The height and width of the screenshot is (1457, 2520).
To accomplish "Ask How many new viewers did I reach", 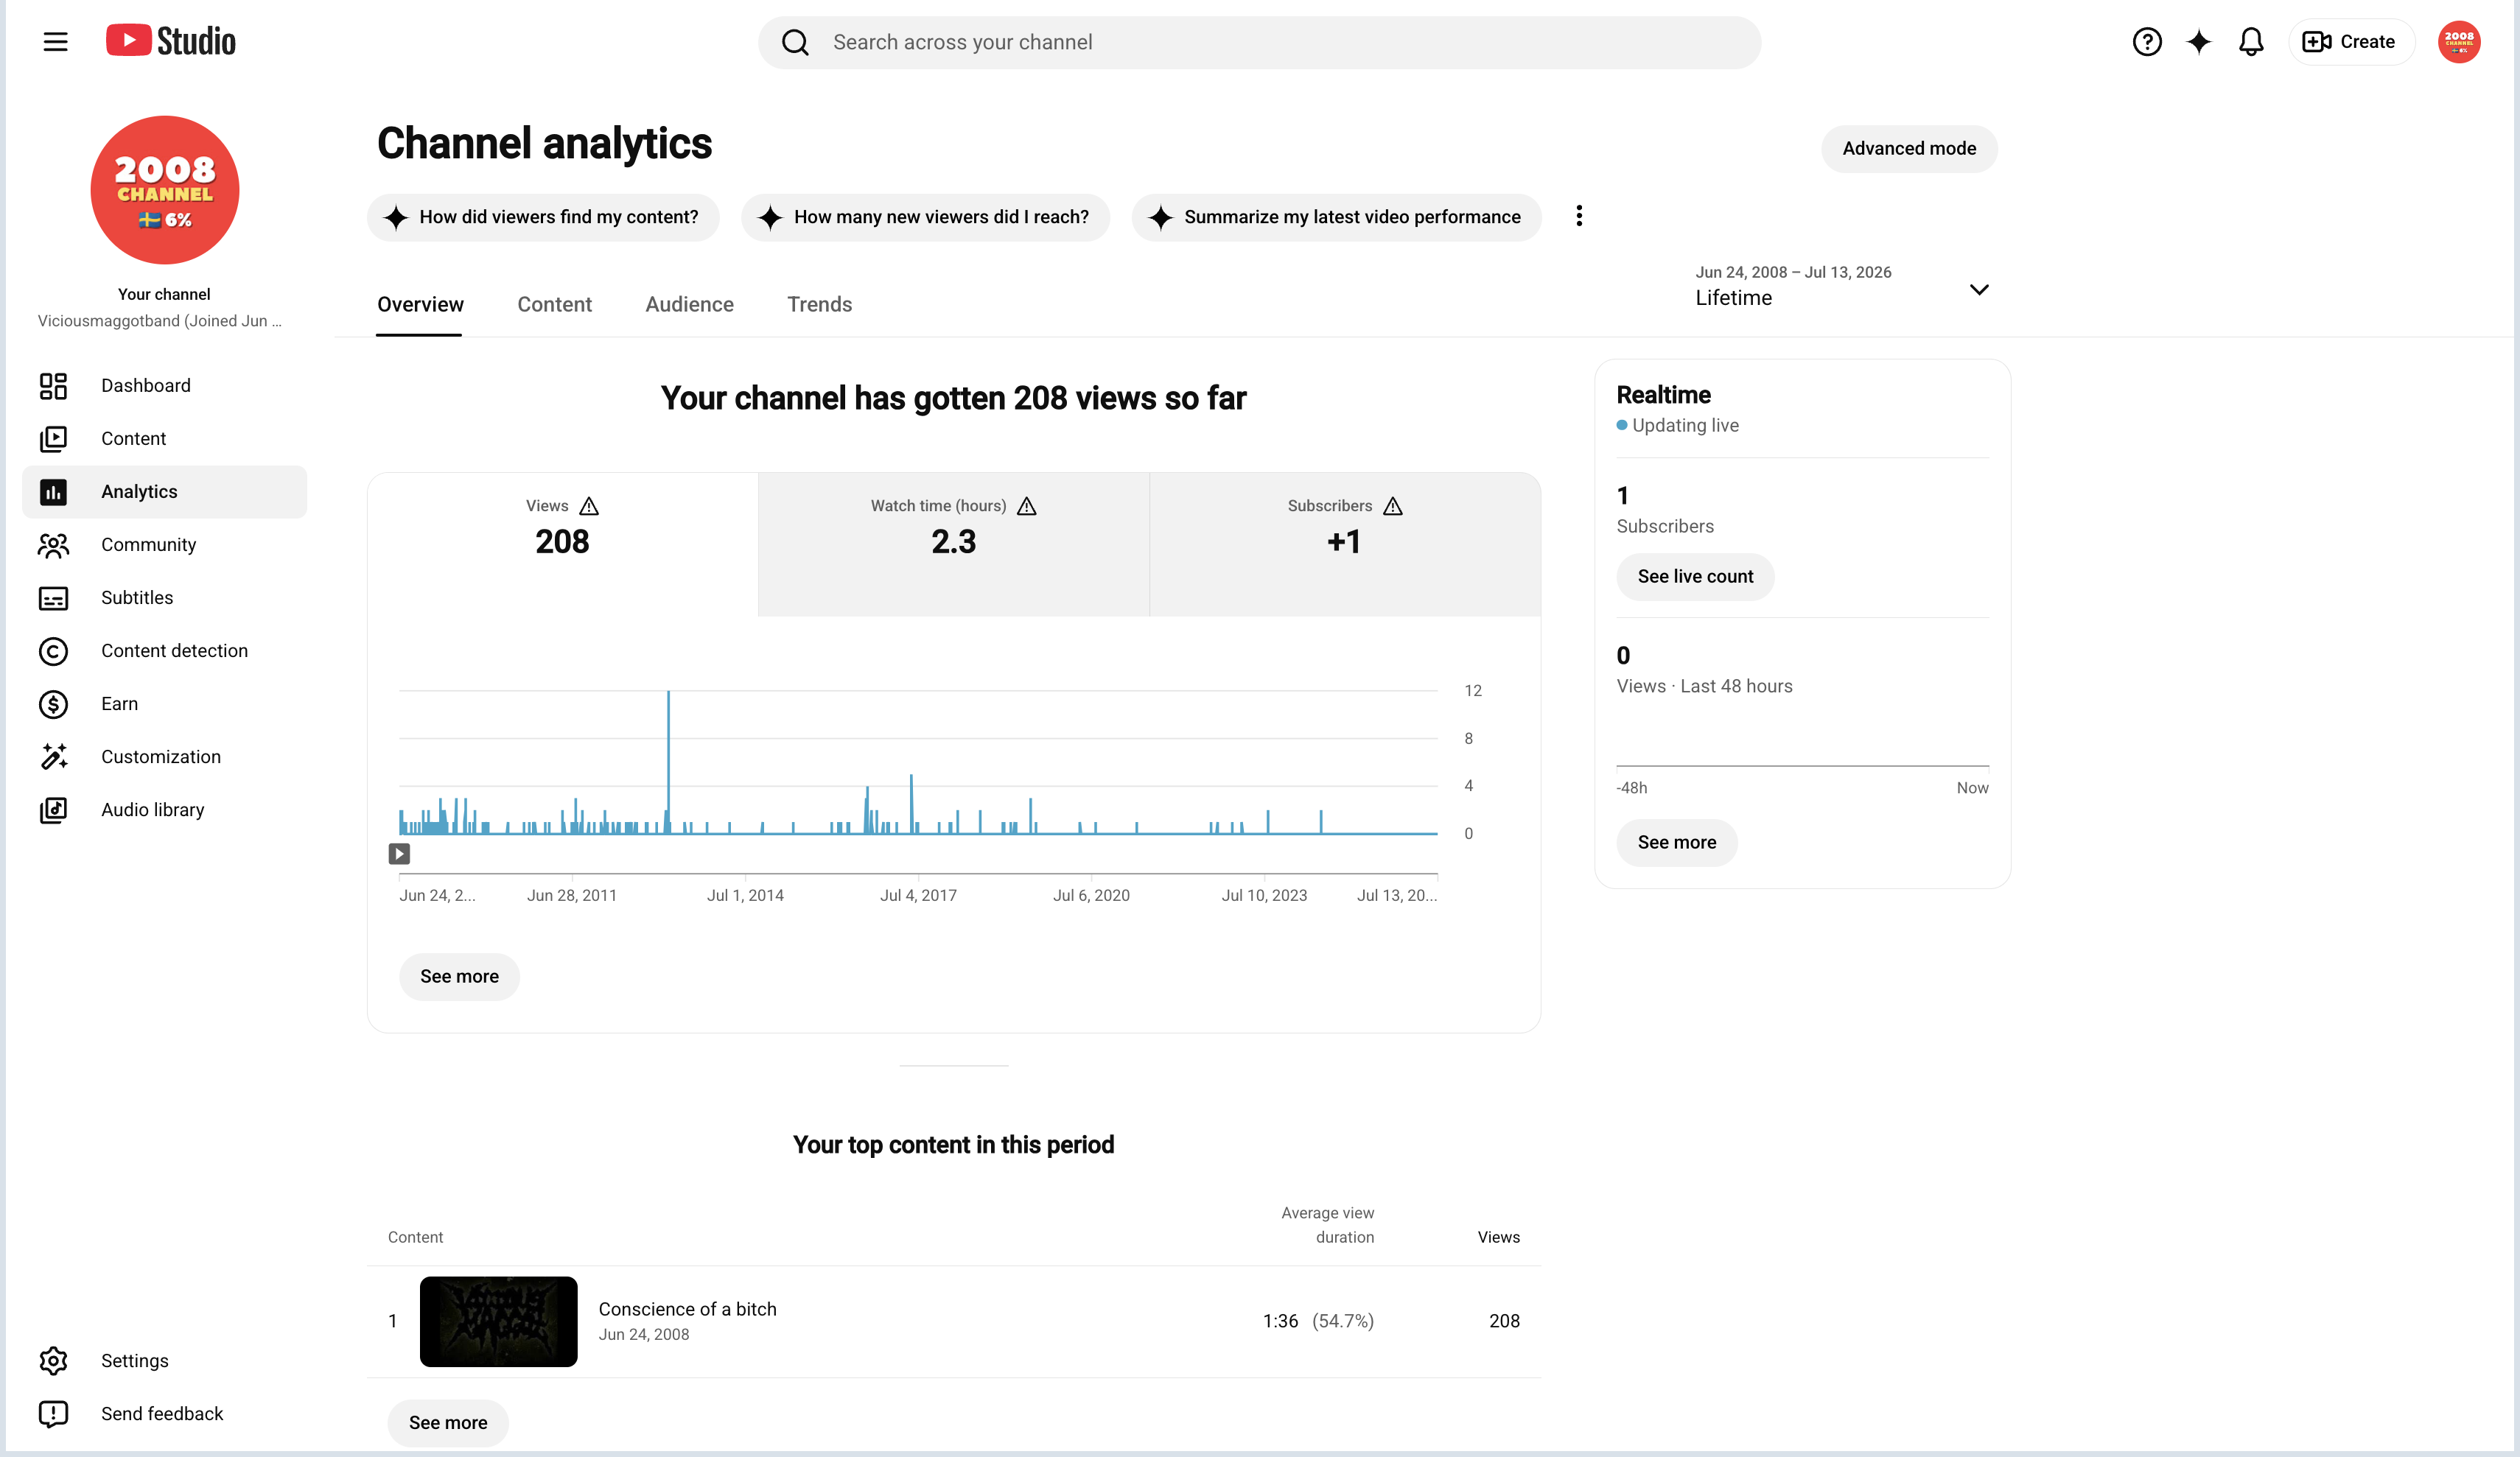I will coord(925,217).
